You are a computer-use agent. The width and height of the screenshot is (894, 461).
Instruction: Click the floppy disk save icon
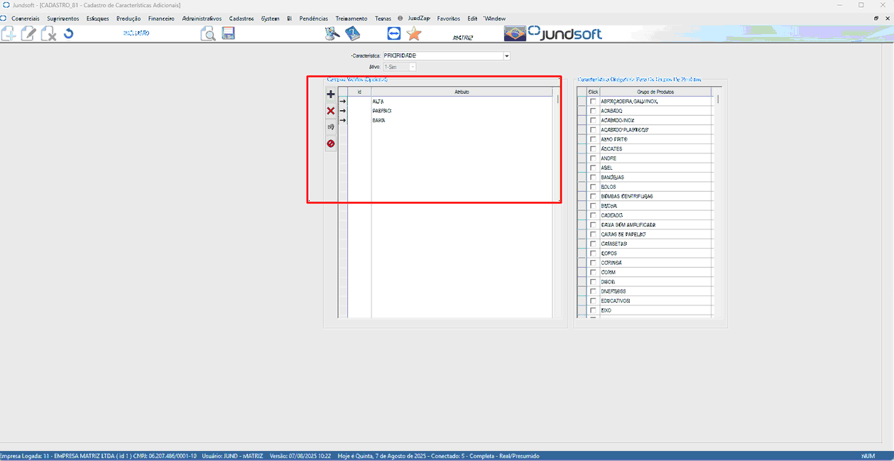pyautogui.click(x=228, y=33)
